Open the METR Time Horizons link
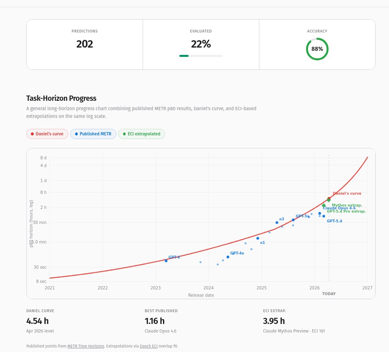Image resolution: width=389 pixels, height=352 pixels. tap(86, 346)
